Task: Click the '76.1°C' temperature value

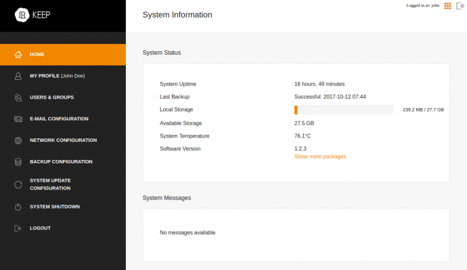Action: (303, 136)
